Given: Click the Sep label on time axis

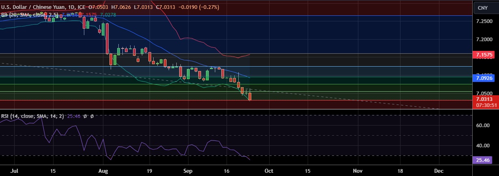Looking at the screenshot, I should [x=187, y=171].
